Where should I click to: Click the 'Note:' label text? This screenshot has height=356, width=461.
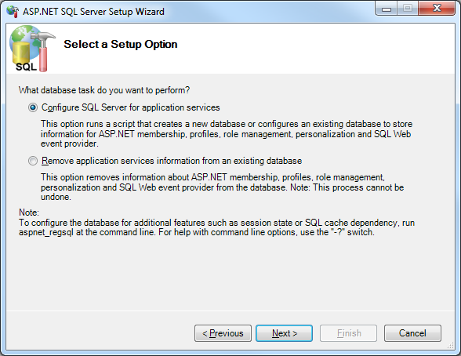point(29,213)
